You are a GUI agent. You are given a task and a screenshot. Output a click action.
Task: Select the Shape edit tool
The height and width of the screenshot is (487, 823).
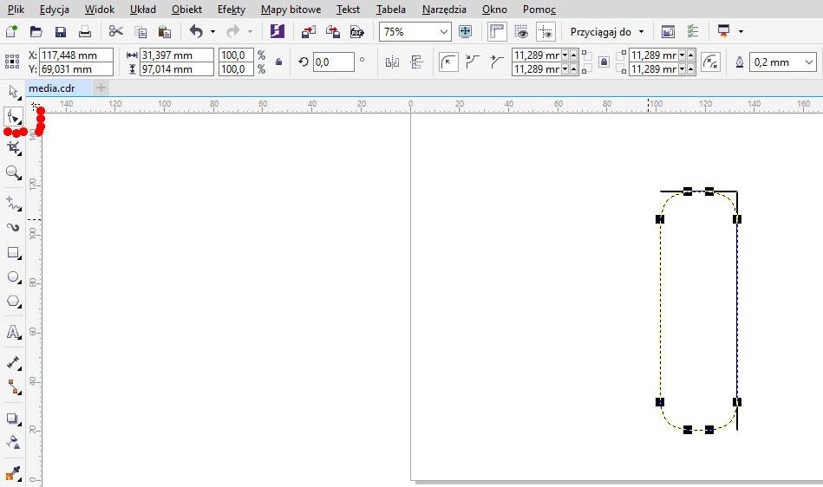pos(13,117)
